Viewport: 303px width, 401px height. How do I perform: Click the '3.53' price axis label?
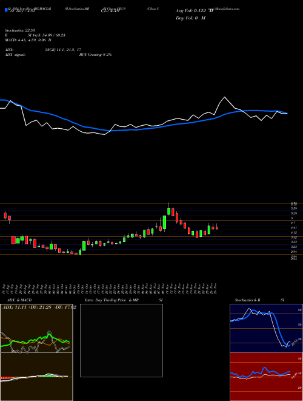294,242
